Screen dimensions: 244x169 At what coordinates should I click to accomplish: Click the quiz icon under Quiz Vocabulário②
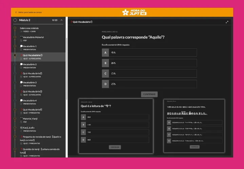[x=21, y=77]
